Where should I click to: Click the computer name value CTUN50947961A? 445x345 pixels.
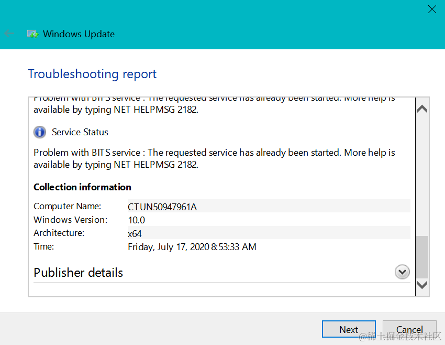(162, 207)
